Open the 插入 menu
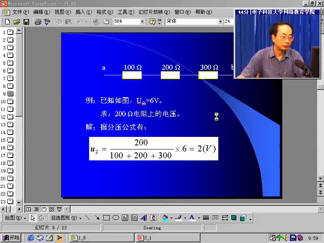Screen dimensions: 324x243 (x=84, y=12)
